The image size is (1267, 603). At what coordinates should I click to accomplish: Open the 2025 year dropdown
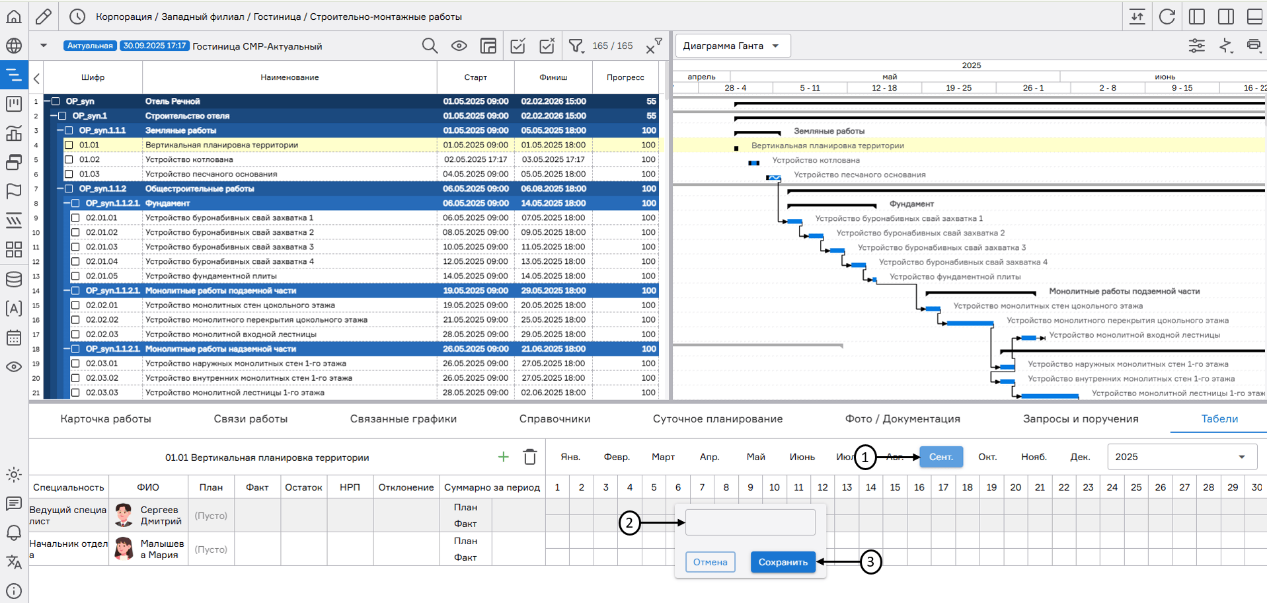tap(1181, 457)
